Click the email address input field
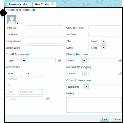 pos(42,61)
